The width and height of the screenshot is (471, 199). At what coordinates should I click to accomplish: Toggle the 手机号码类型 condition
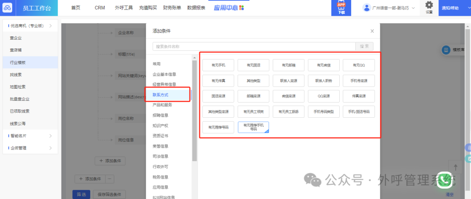(324, 112)
